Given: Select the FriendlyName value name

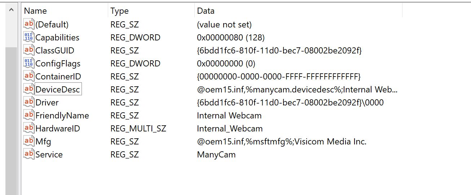Looking at the screenshot, I should tap(62, 116).
